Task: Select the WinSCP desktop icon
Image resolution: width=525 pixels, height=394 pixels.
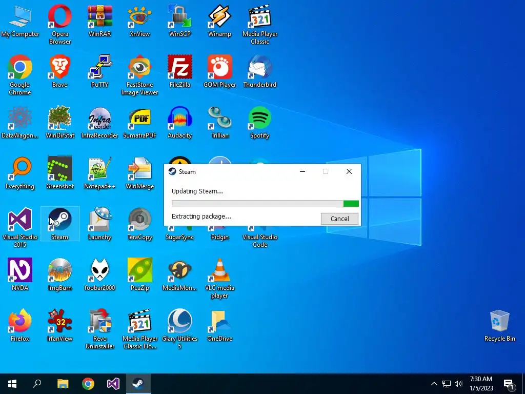Action: tap(180, 21)
